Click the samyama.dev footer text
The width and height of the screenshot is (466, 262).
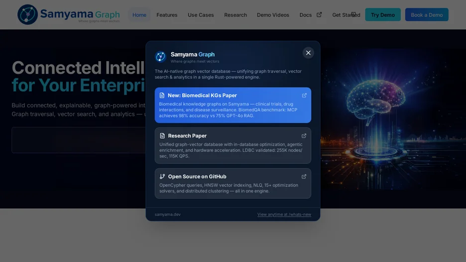(x=168, y=214)
